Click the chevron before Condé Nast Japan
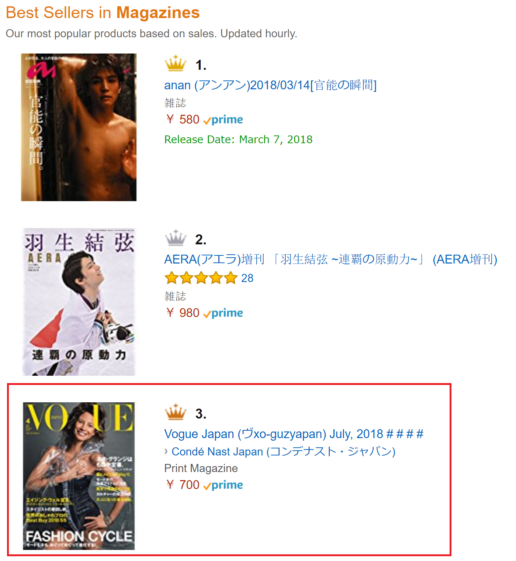Viewport: 516px width, 561px height. pyautogui.click(x=166, y=451)
